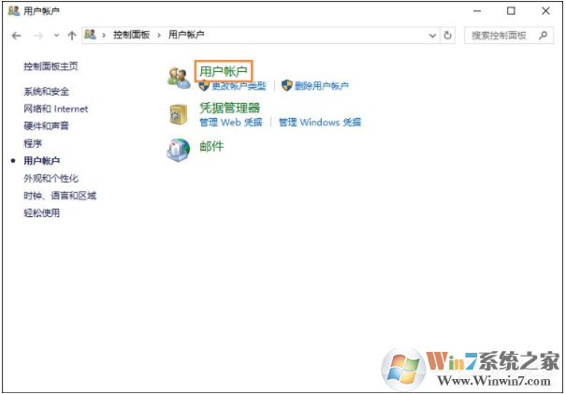Open 程序 category in sidebar
The image size is (566, 394).
coord(33,143)
